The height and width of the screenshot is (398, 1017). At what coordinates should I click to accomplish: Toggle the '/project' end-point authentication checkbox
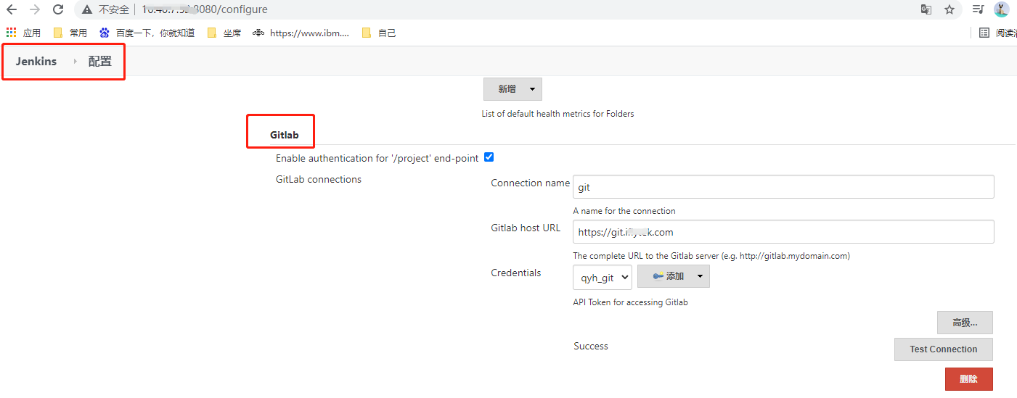pos(489,157)
